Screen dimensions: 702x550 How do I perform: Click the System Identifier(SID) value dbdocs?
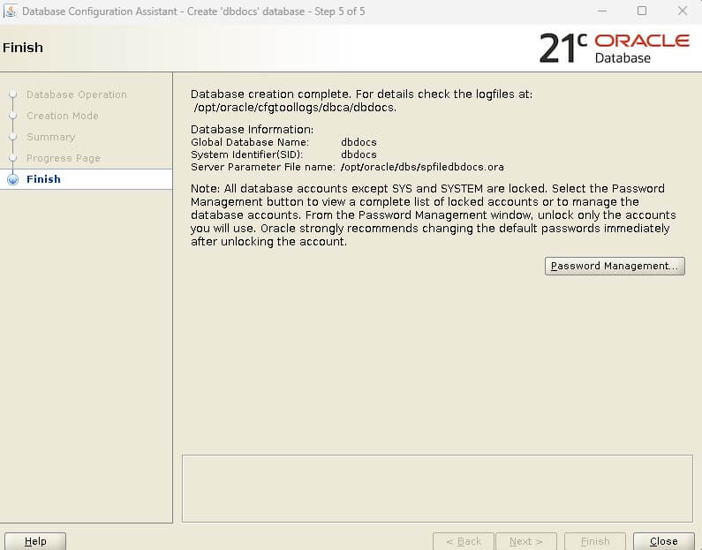pos(359,154)
